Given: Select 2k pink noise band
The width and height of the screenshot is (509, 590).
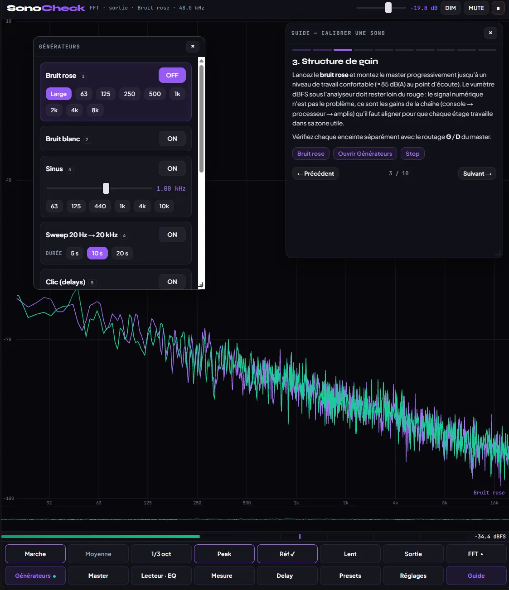Looking at the screenshot, I should pos(54,110).
